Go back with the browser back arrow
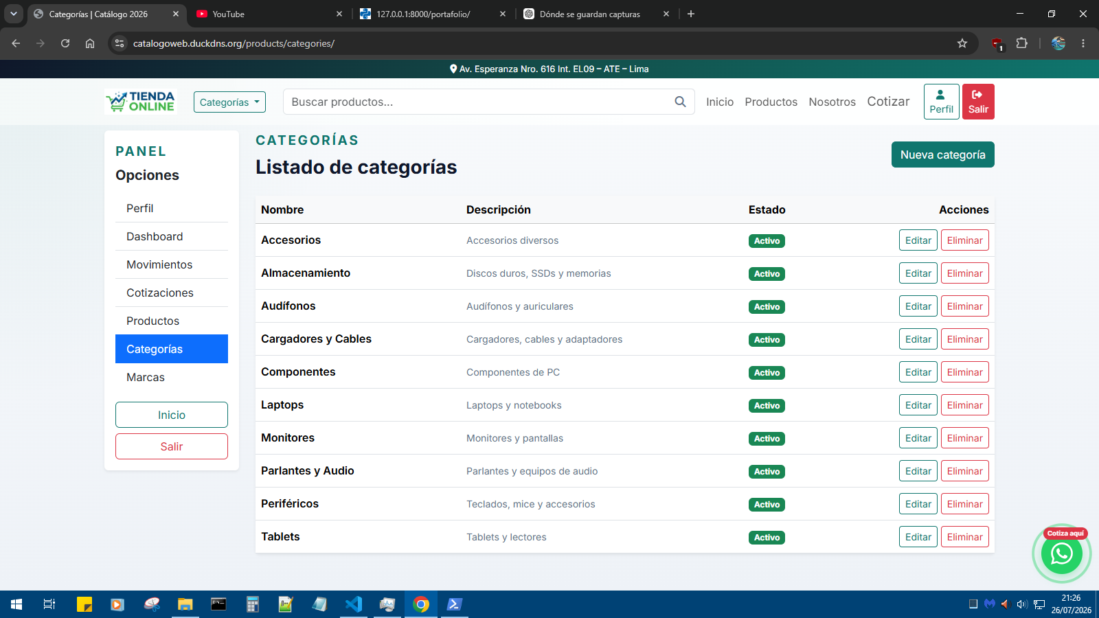Viewport: 1099px width, 618px height. 16,43
